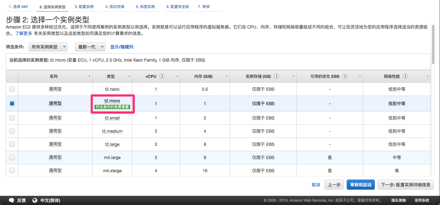Click sort arrow in 内存 (GiB) column header
The width and height of the screenshot is (440, 205).
click(227, 77)
